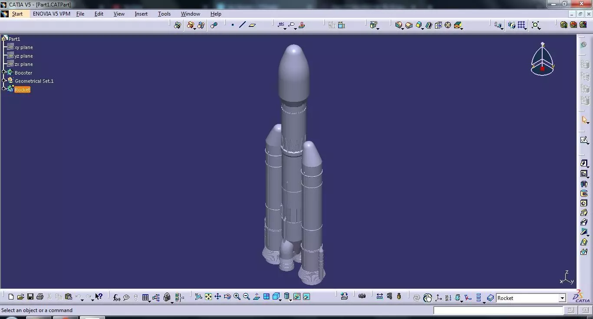Open the Edit menu
Viewport: 593px width, 319px height.
click(x=99, y=14)
